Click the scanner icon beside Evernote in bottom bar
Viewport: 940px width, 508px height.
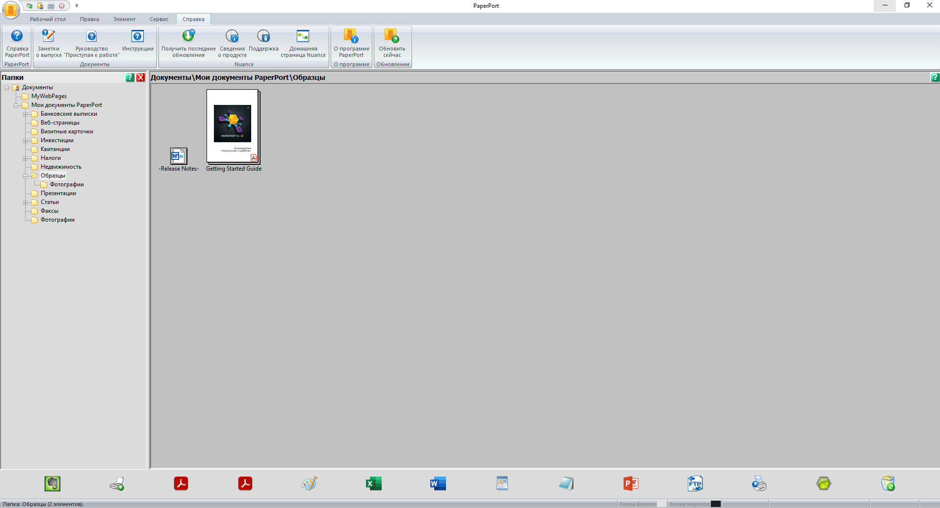point(117,484)
